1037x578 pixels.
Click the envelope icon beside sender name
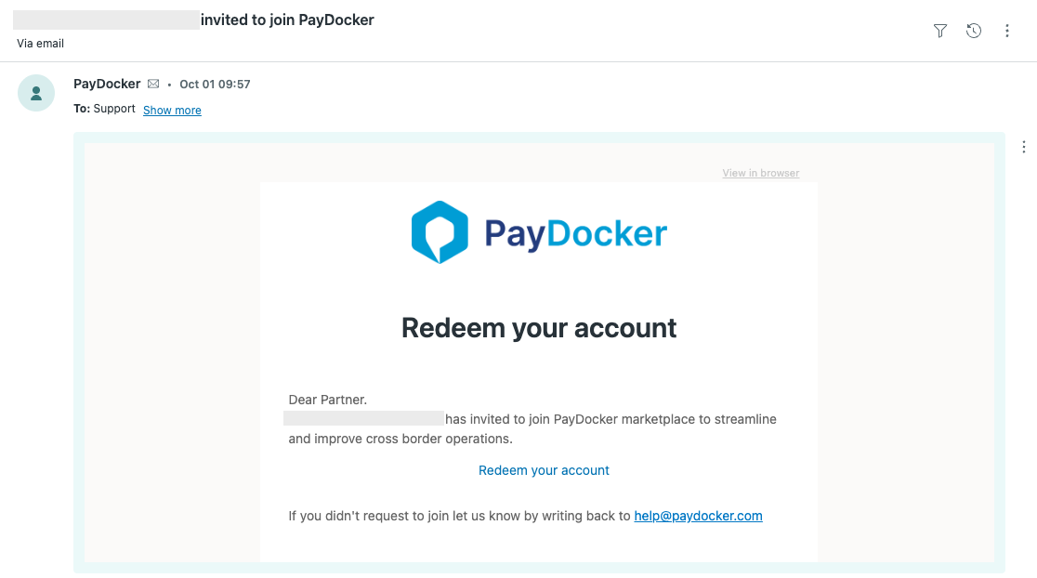pos(153,85)
